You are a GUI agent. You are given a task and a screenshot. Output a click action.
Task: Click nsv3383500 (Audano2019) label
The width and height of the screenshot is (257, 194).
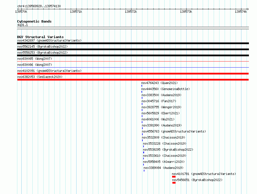coord(161,95)
